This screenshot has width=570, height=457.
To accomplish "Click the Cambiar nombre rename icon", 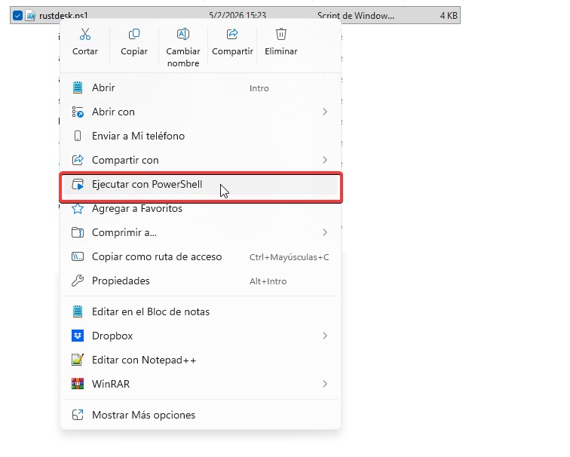I will (183, 34).
